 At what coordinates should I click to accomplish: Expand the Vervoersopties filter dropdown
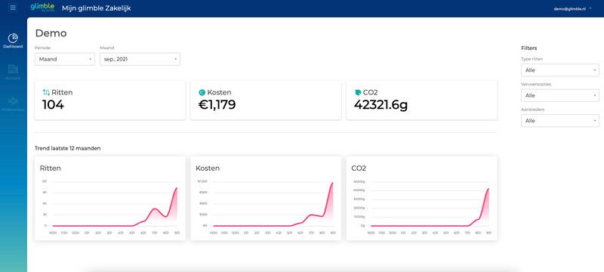559,95
